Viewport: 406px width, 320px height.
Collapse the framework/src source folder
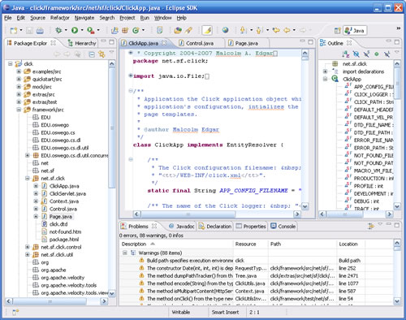pyautogui.click(x=19, y=110)
